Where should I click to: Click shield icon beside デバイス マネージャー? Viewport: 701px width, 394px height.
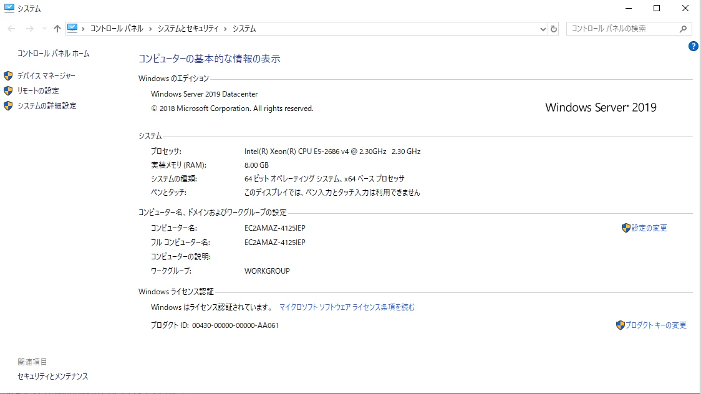[8, 76]
